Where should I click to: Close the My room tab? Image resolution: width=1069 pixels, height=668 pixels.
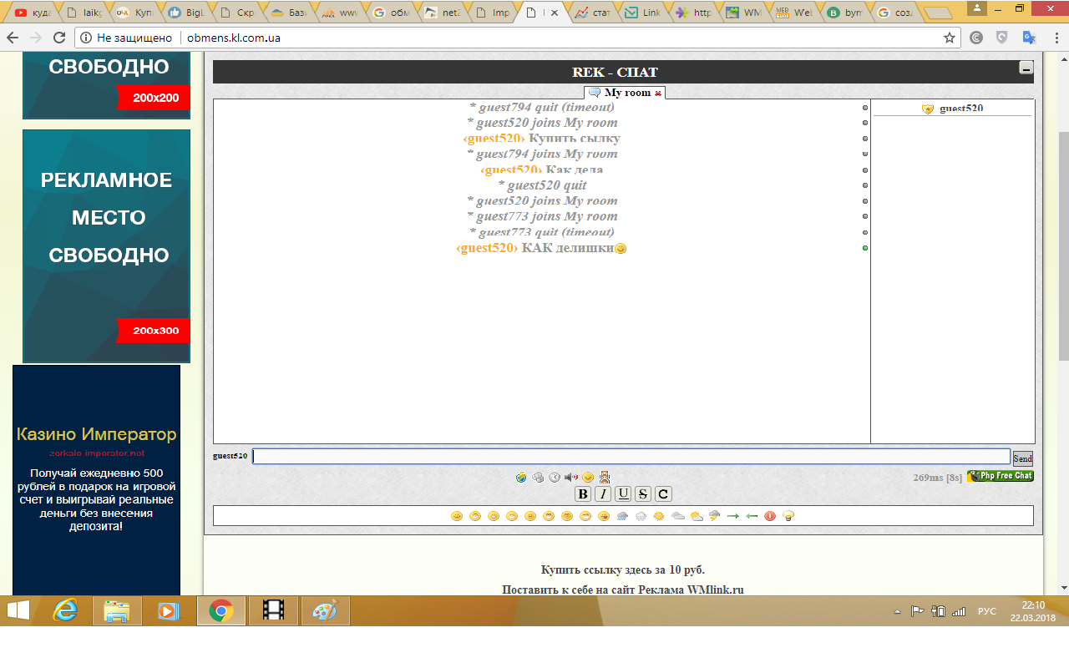coord(658,94)
